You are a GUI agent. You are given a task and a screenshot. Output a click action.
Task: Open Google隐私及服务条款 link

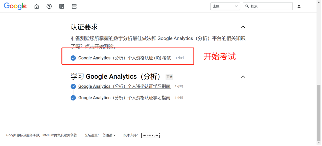pos(23,135)
